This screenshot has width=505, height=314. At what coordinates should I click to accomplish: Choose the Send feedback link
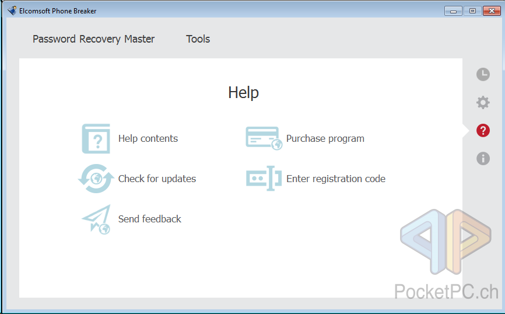149,219
